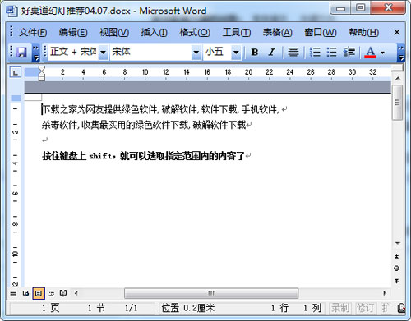The height and width of the screenshot is (321, 411).
Task: Apply the paragraph alignment button
Action: coord(293,52)
